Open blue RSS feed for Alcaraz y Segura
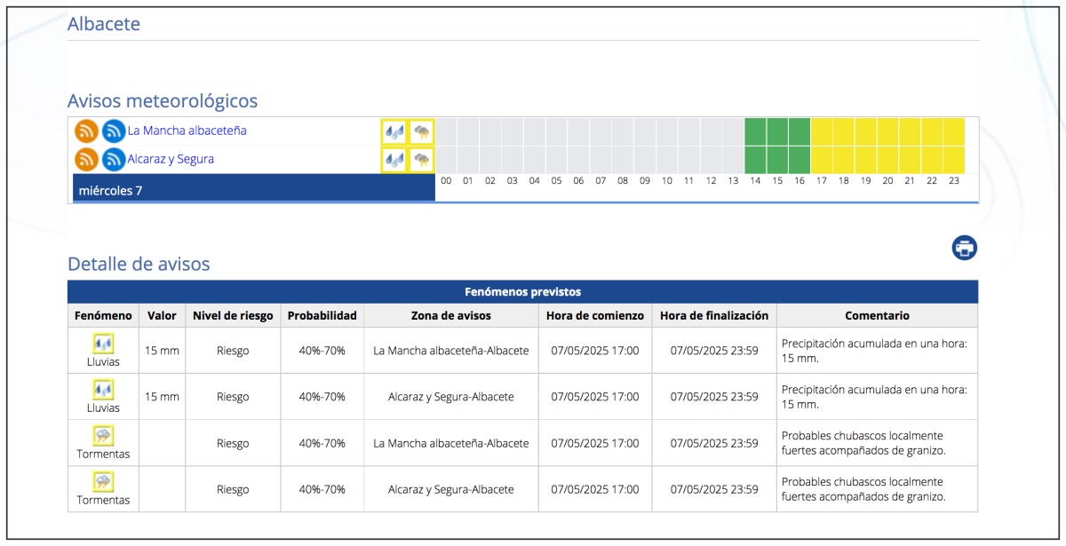The height and width of the screenshot is (546, 1066). click(114, 160)
